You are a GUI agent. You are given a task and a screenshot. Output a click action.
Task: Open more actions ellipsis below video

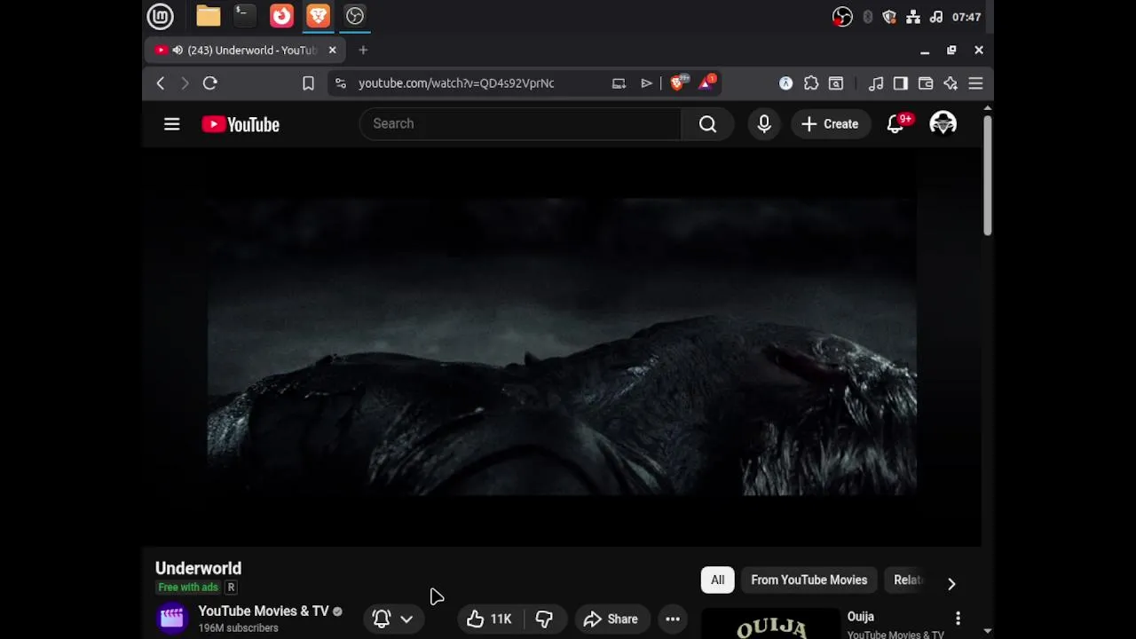[673, 619]
